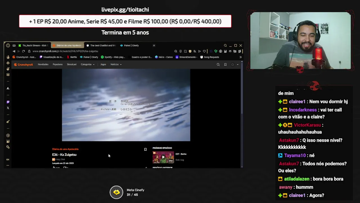This screenshot has height=203, width=360.
Task: Expand the Notícias dropdown
Action: tap(116, 64)
